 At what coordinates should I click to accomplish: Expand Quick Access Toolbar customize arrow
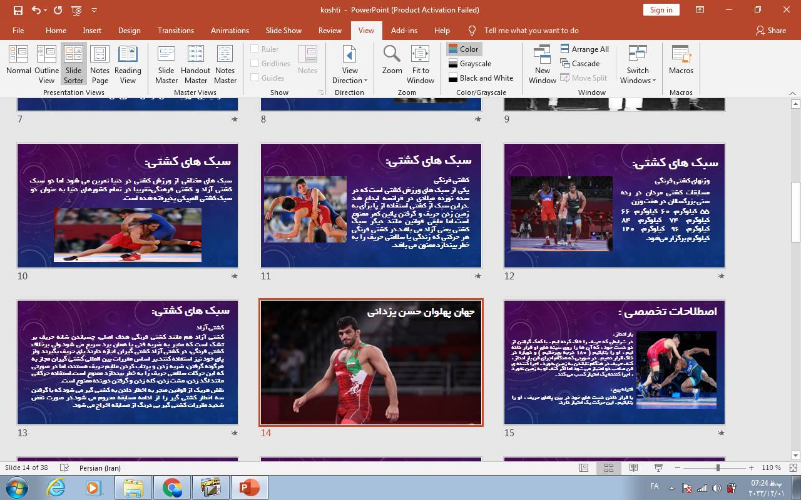(x=94, y=10)
